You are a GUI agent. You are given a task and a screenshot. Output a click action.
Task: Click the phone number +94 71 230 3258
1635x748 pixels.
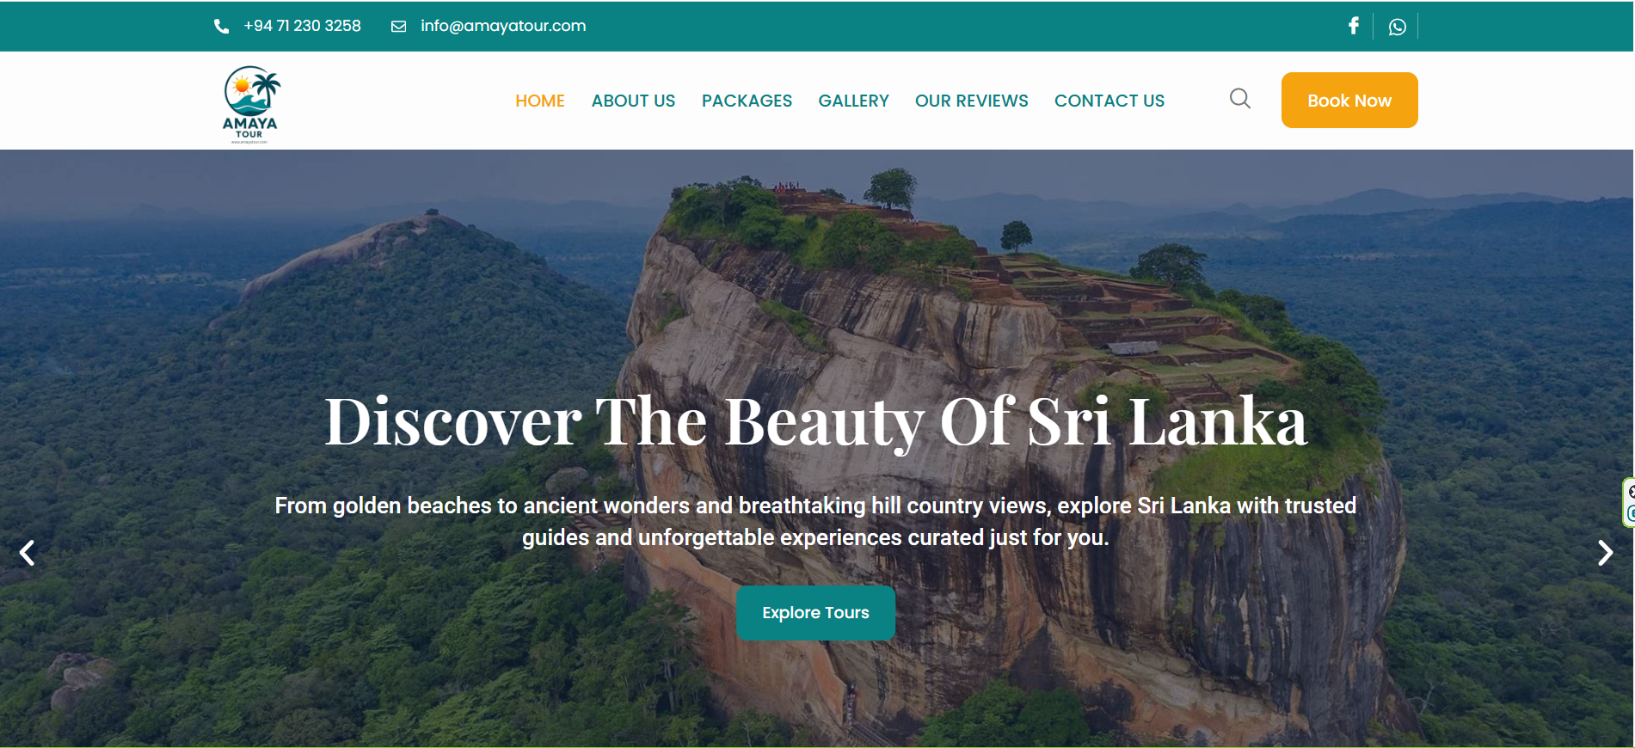302,26
